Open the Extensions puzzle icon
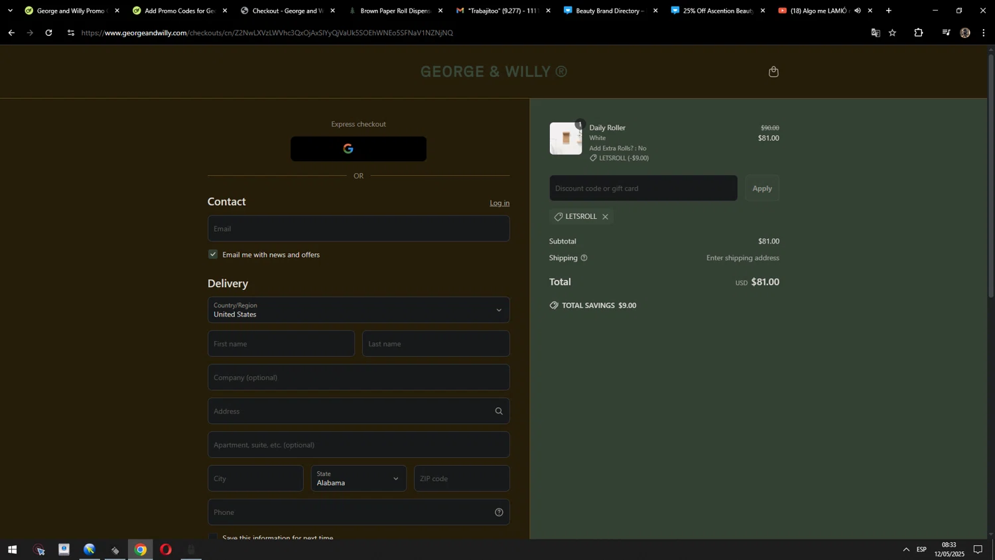 (919, 33)
